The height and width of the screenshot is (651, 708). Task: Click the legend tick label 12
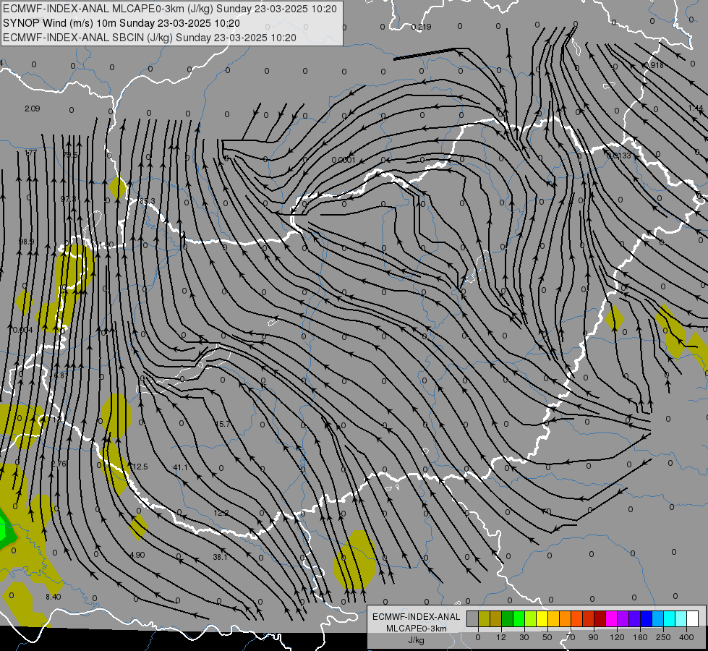click(500, 637)
